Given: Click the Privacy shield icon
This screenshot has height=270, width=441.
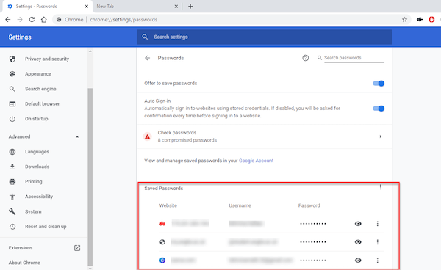Looking at the screenshot, I should (x=12, y=59).
